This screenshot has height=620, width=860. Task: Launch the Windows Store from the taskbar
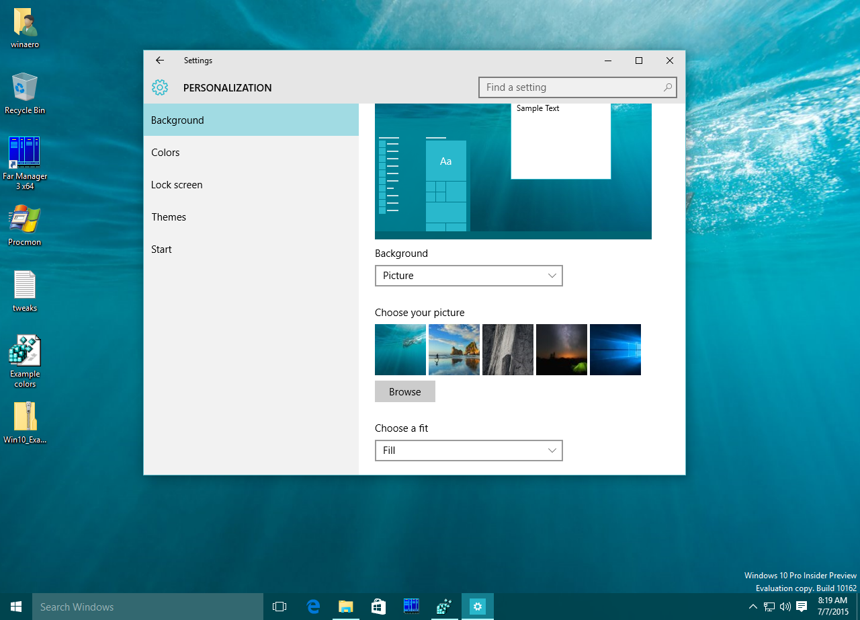click(378, 607)
